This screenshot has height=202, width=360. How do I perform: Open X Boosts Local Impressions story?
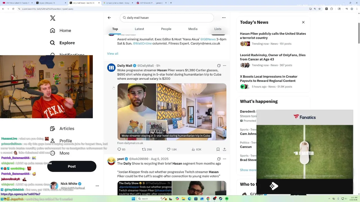tap(269, 79)
